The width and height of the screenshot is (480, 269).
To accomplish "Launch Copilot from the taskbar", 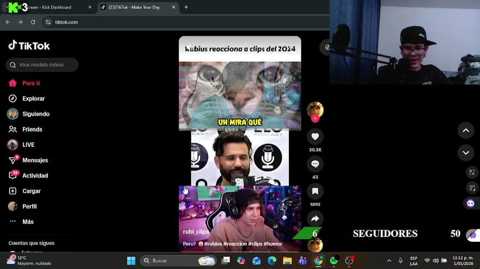I will tap(241, 260).
